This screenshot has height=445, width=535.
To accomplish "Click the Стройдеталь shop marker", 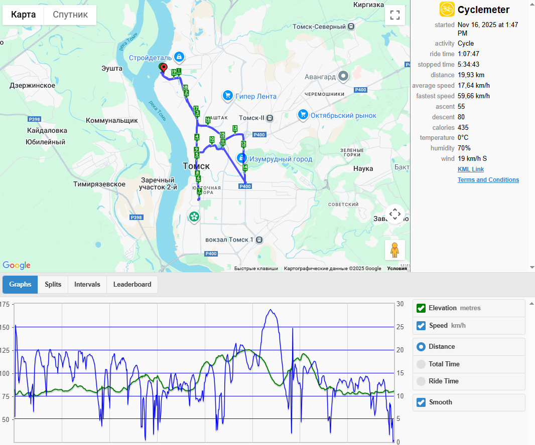I will point(179,57).
